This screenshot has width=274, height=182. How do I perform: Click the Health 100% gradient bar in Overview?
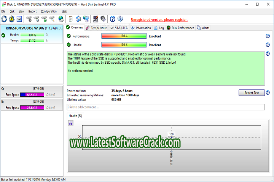(x=124, y=45)
